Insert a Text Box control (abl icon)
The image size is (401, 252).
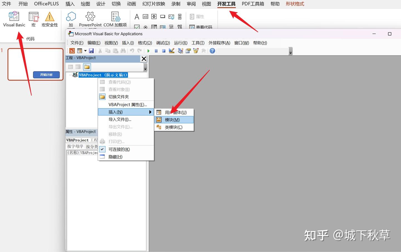[x=145, y=17]
